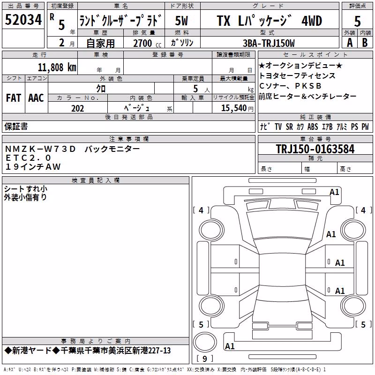The image size is (375, 375).
Task: Click the 車台番号 header
Action: (x=315, y=139)
